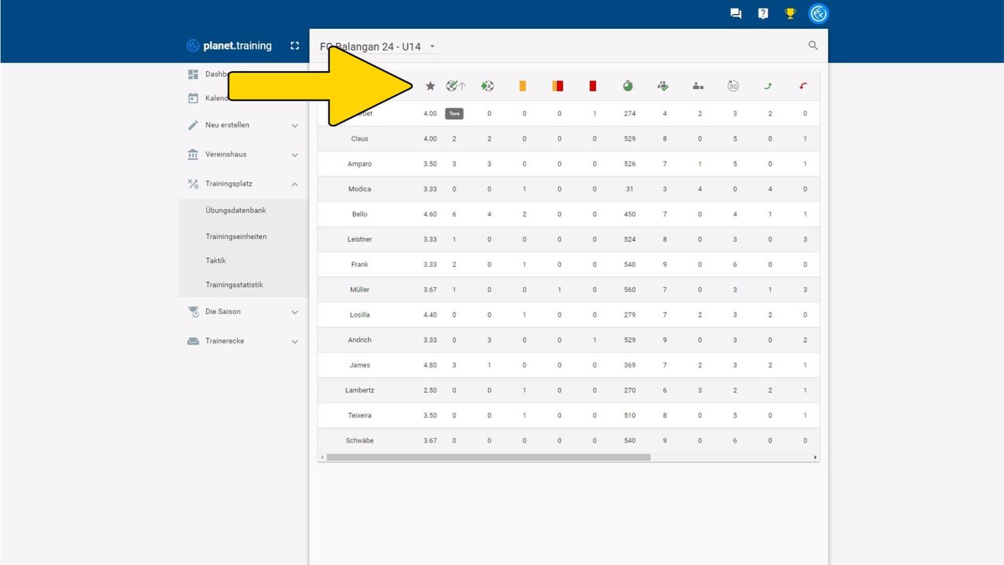
Task: Open the help question mark icon
Action: pyautogui.click(x=763, y=13)
